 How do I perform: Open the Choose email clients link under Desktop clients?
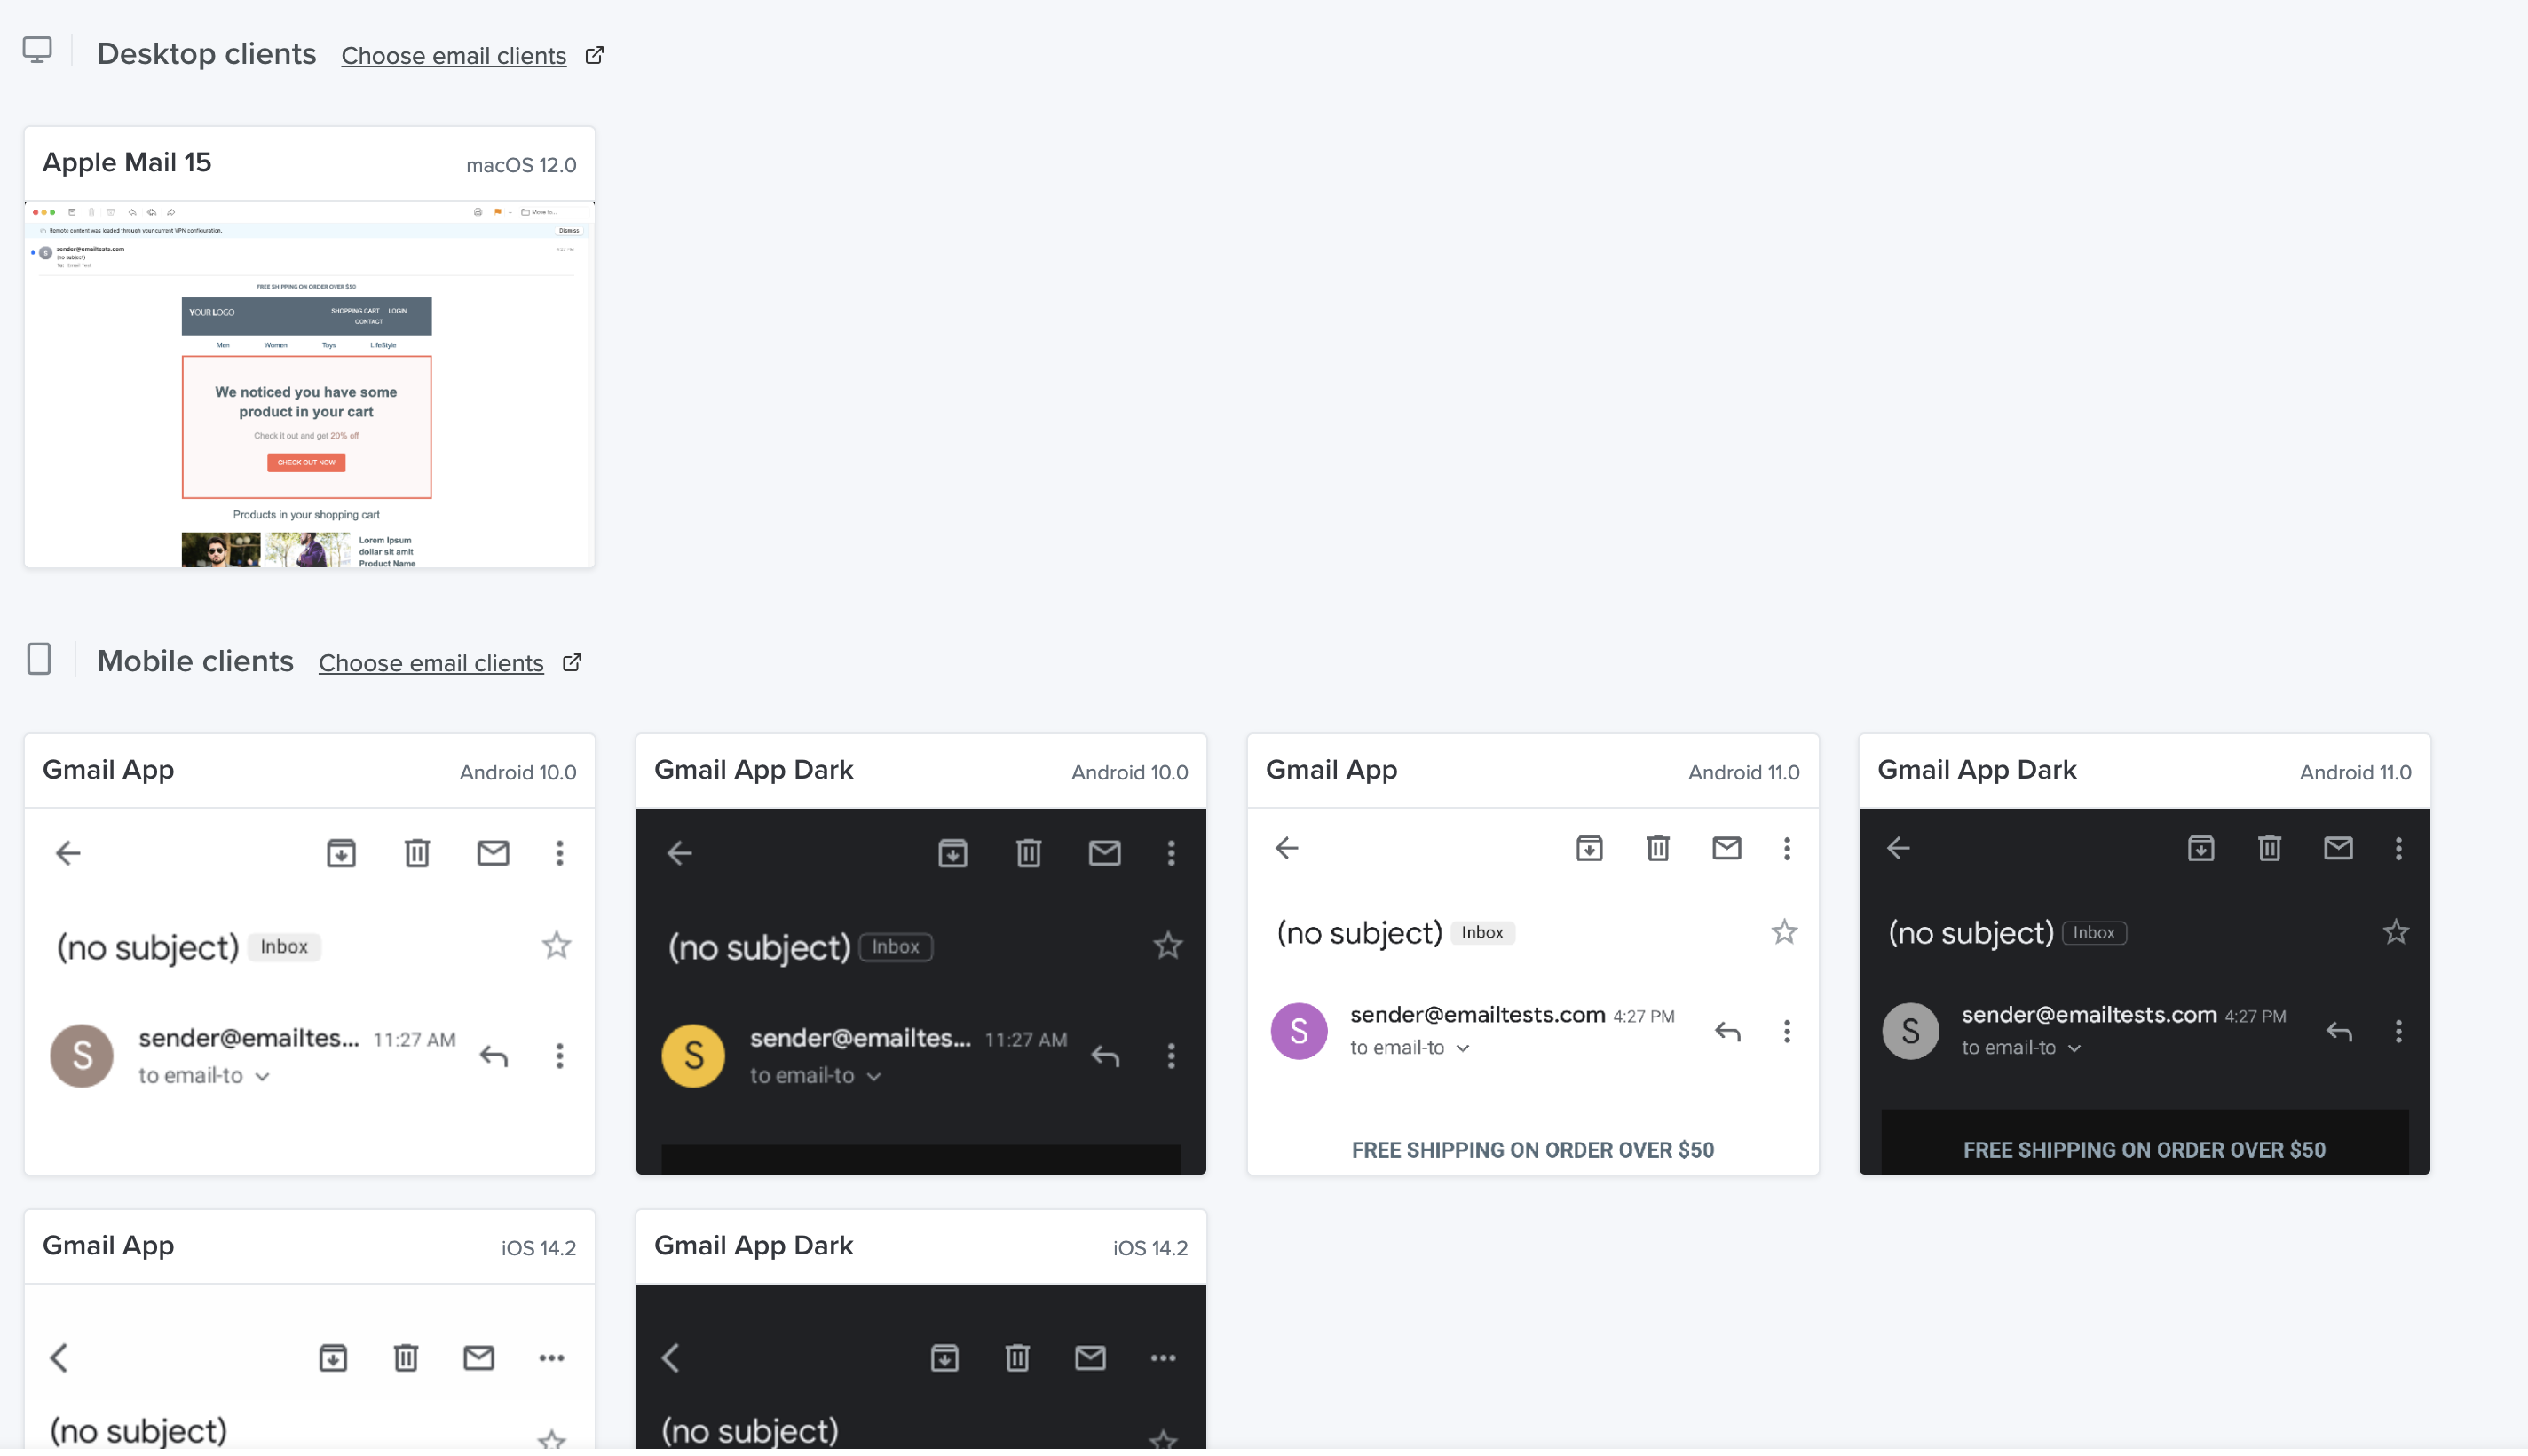tap(453, 56)
